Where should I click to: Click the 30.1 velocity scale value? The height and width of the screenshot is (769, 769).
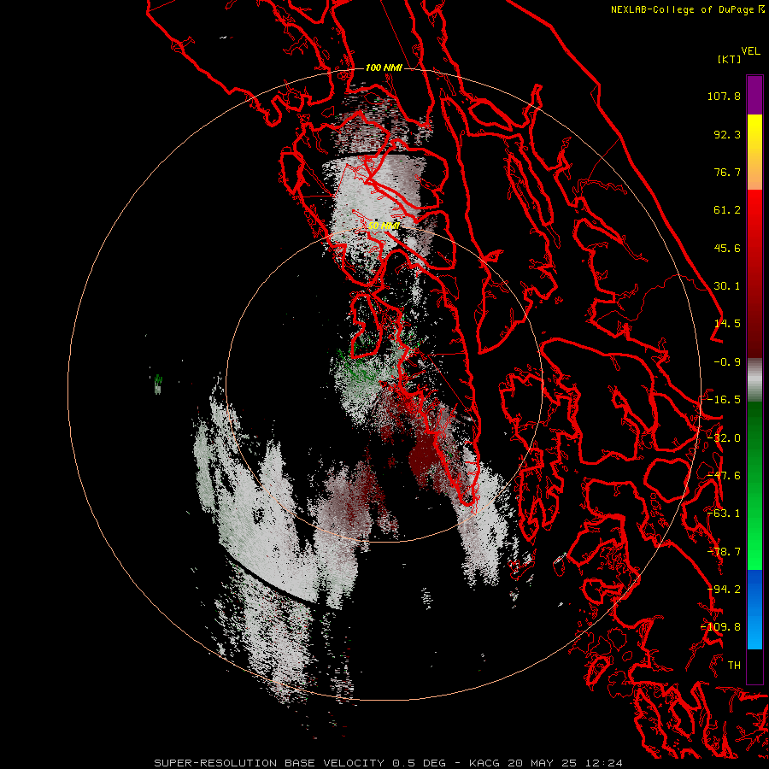pyautogui.click(x=727, y=286)
